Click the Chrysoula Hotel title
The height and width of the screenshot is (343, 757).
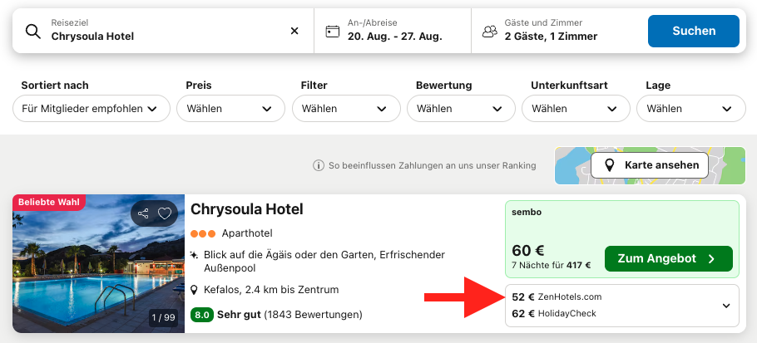[x=247, y=209]
